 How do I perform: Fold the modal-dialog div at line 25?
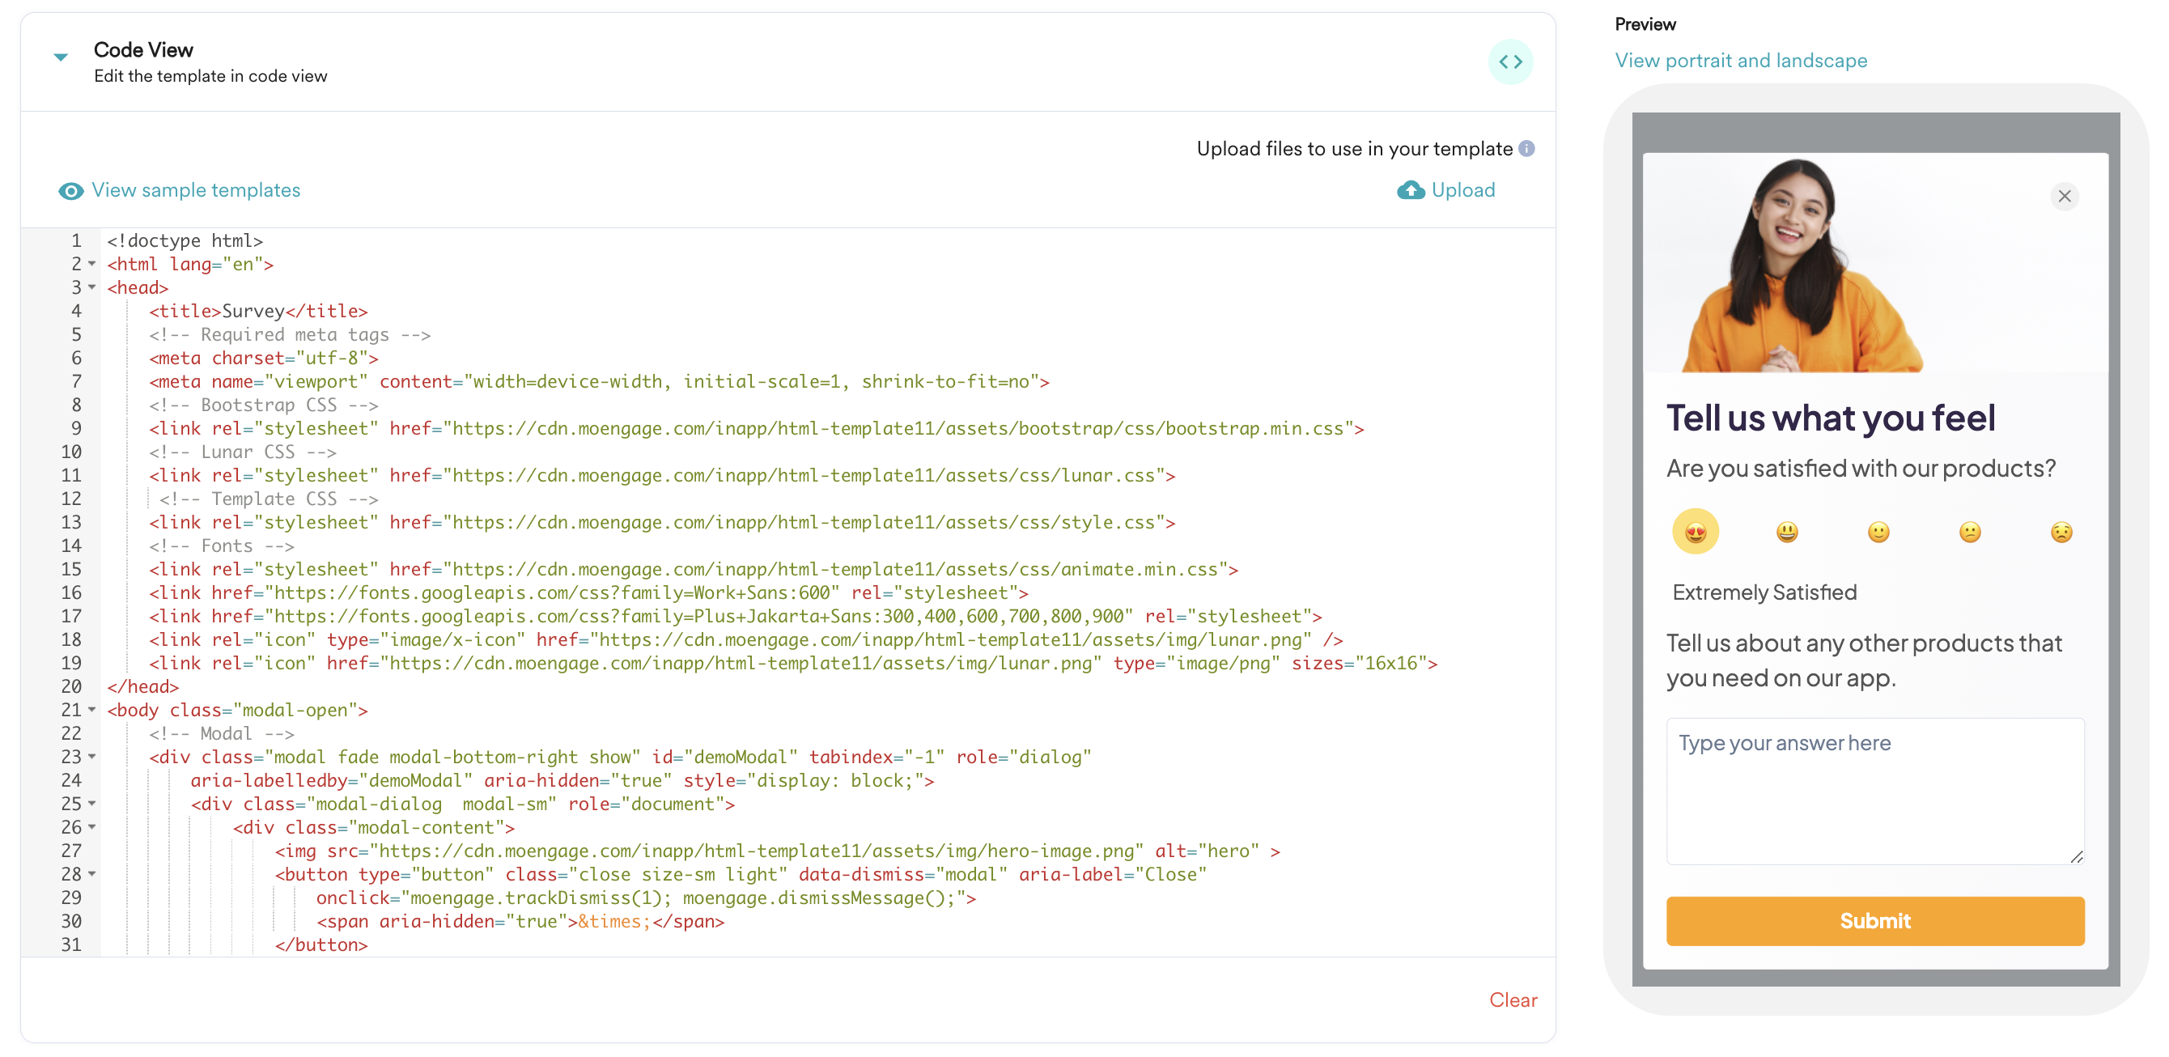[x=91, y=804]
